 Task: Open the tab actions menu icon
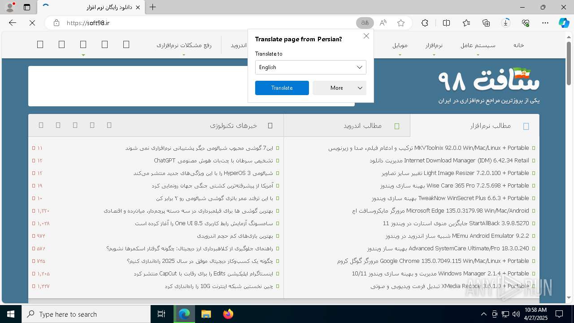(27, 7)
